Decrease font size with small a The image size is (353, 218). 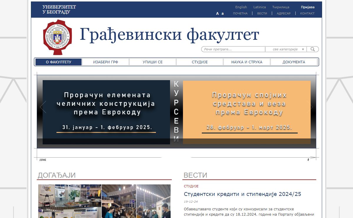click(x=223, y=14)
